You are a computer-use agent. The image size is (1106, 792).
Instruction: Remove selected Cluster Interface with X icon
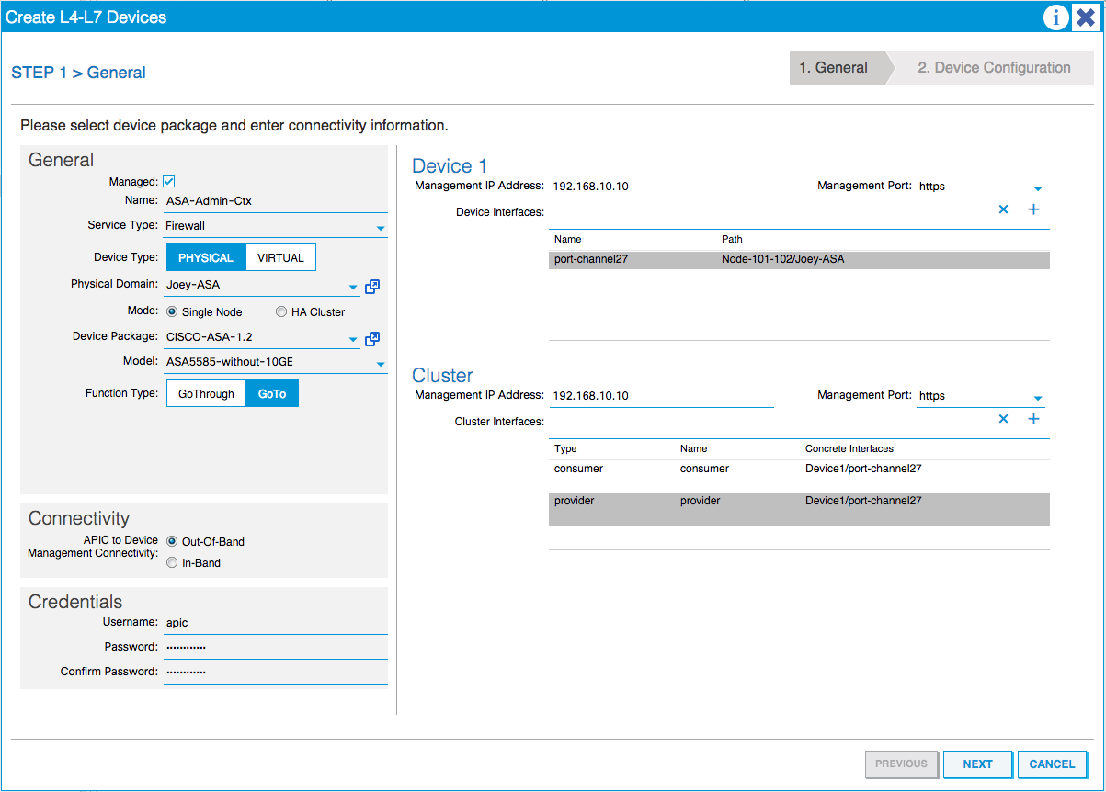tap(1003, 419)
